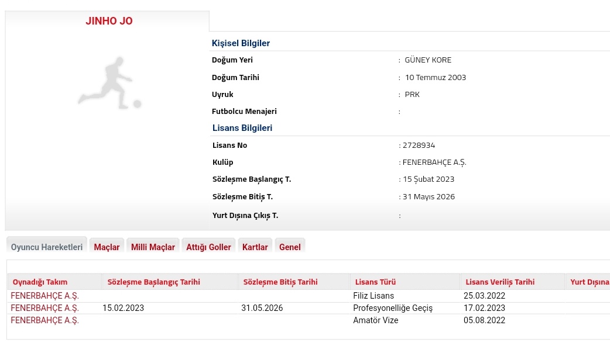Viewport: 610px width, 353px height.
Task: Click the Sözleşme Başlangıç T. label
Action: (252, 179)
